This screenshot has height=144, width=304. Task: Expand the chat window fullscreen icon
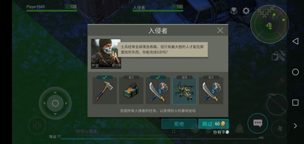pos(173,132)
